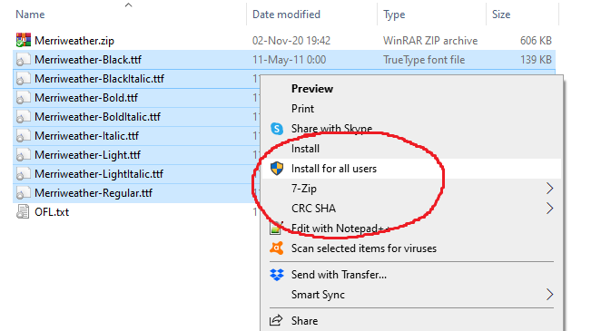Screen dimensions: 611x331
Task: Sort by the Date modified column header
Action: pyautogui.click(x=286, y=15)
